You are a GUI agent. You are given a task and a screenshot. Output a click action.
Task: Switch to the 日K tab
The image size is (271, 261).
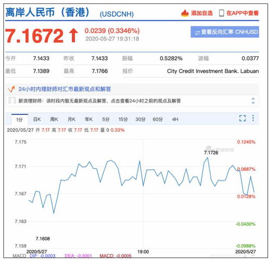(37, 119)
